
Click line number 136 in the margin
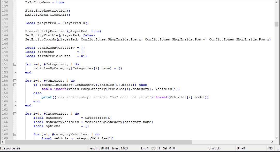pos(5,3)
